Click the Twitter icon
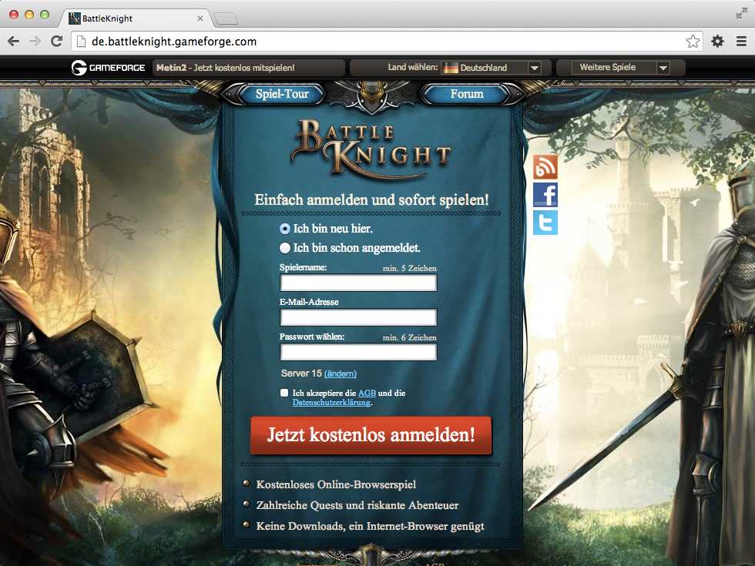The height and width of the screenshot is (566, 755). click(x=545, y=223)
